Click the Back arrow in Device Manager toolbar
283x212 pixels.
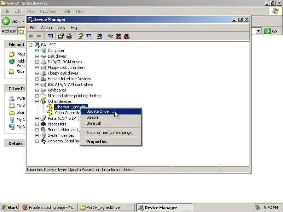[31, 36]
